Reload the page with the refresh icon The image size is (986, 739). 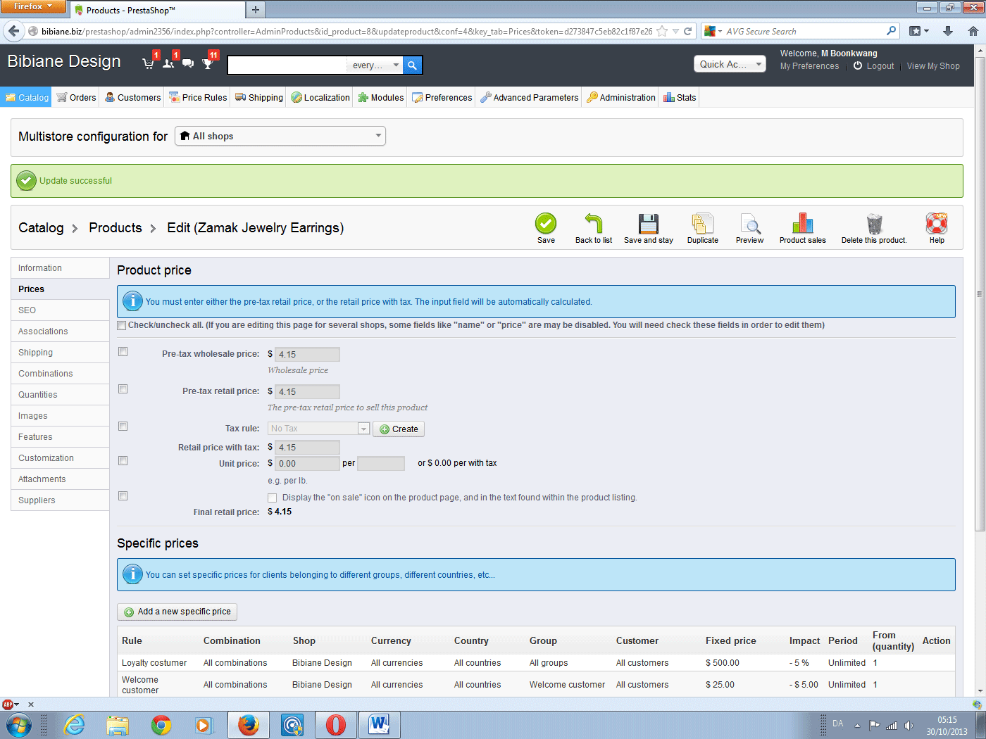coord(687,31)
